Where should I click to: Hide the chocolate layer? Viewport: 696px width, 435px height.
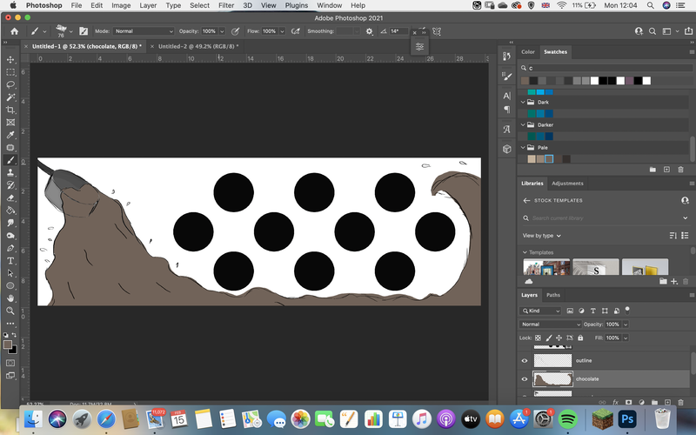click(x=525, y=379)
